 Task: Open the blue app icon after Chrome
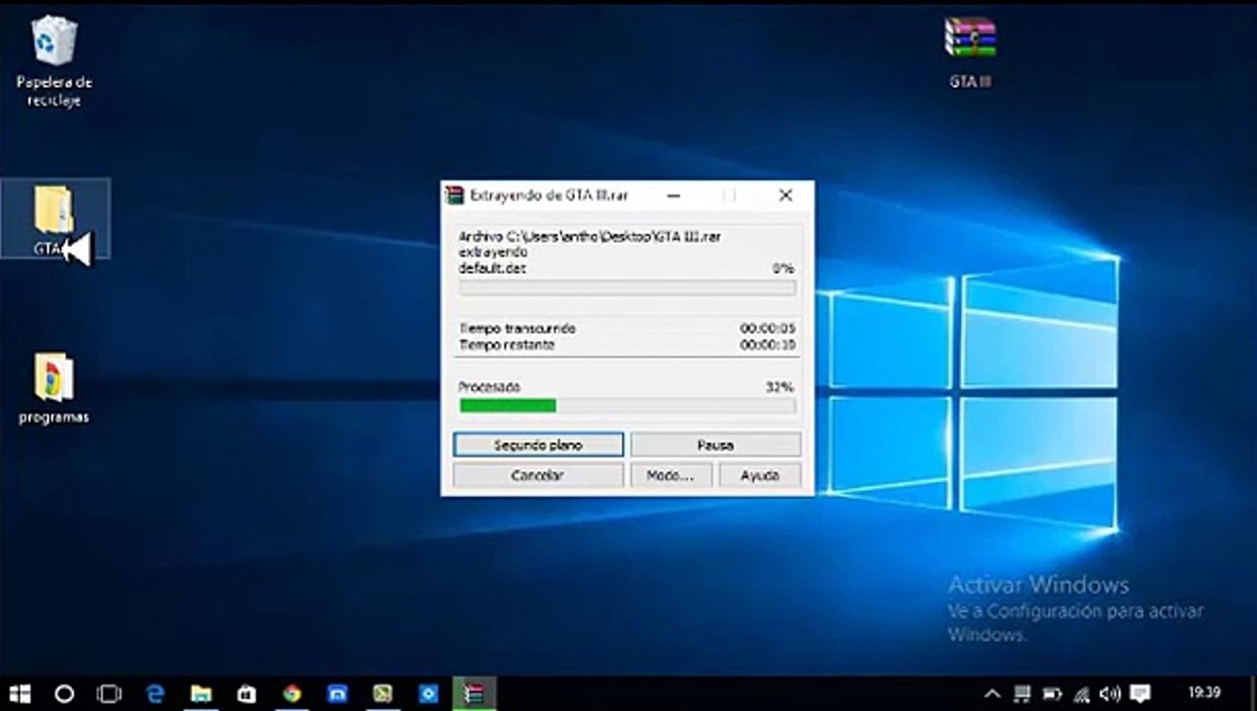pyautogui.click(x=337, y=694)
